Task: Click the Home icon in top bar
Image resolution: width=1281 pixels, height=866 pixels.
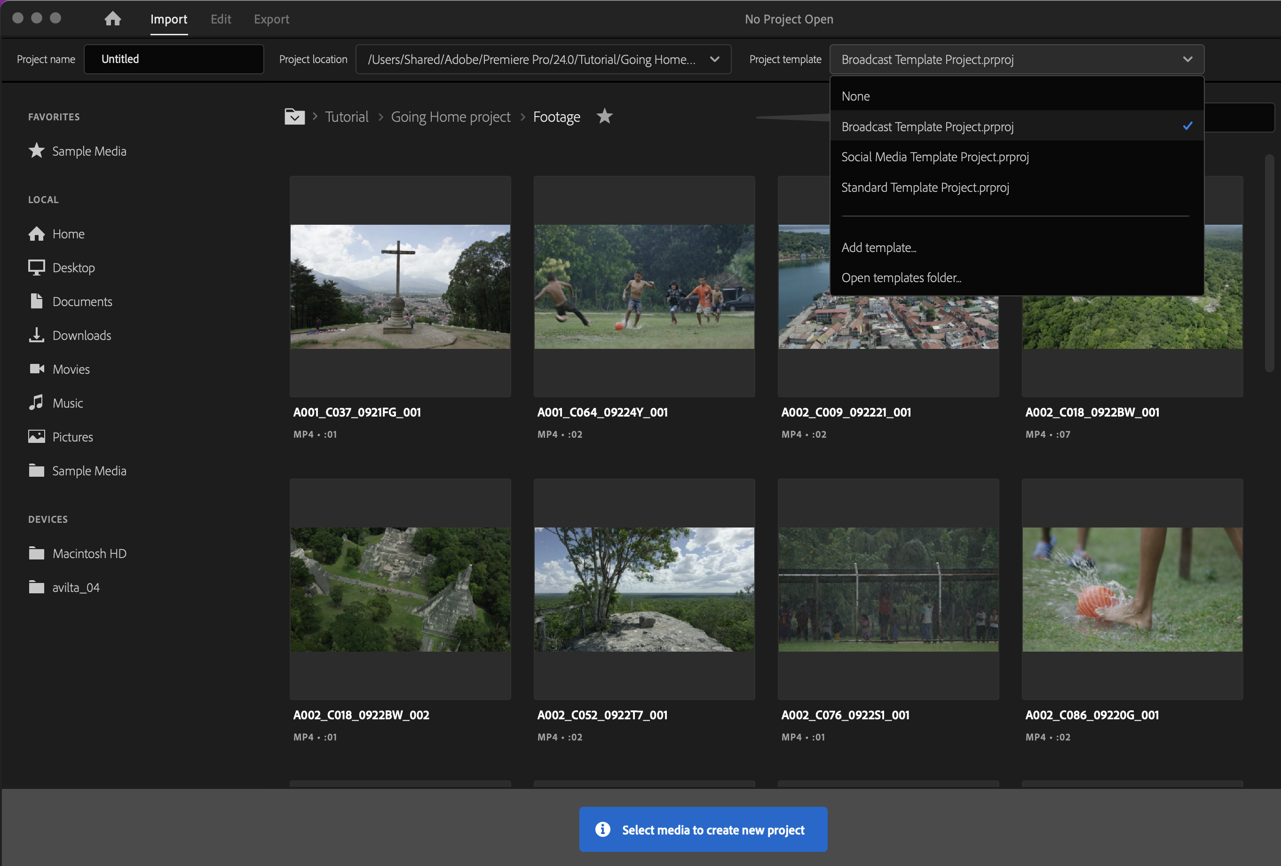Action: (112, 19)
